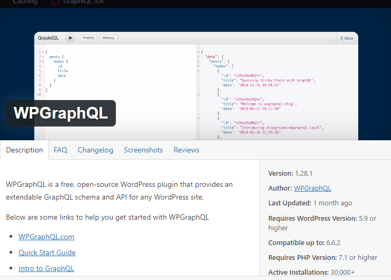Image resolution: width=391 pixels, height=280 pixels.
Task: Switch to the FAQ tab
Action: 60,150
